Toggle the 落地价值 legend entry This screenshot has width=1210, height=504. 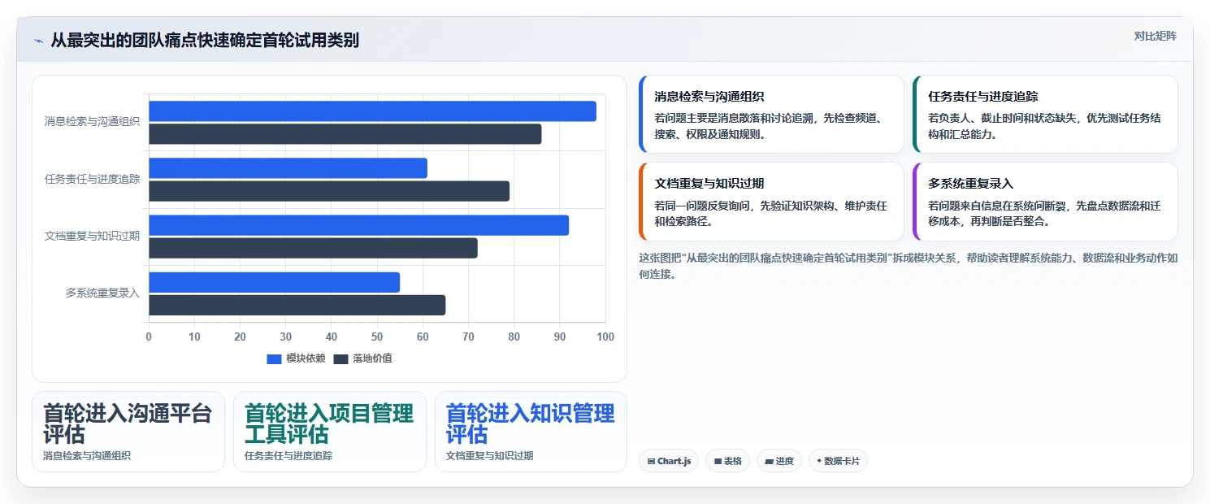click(362, 358)
